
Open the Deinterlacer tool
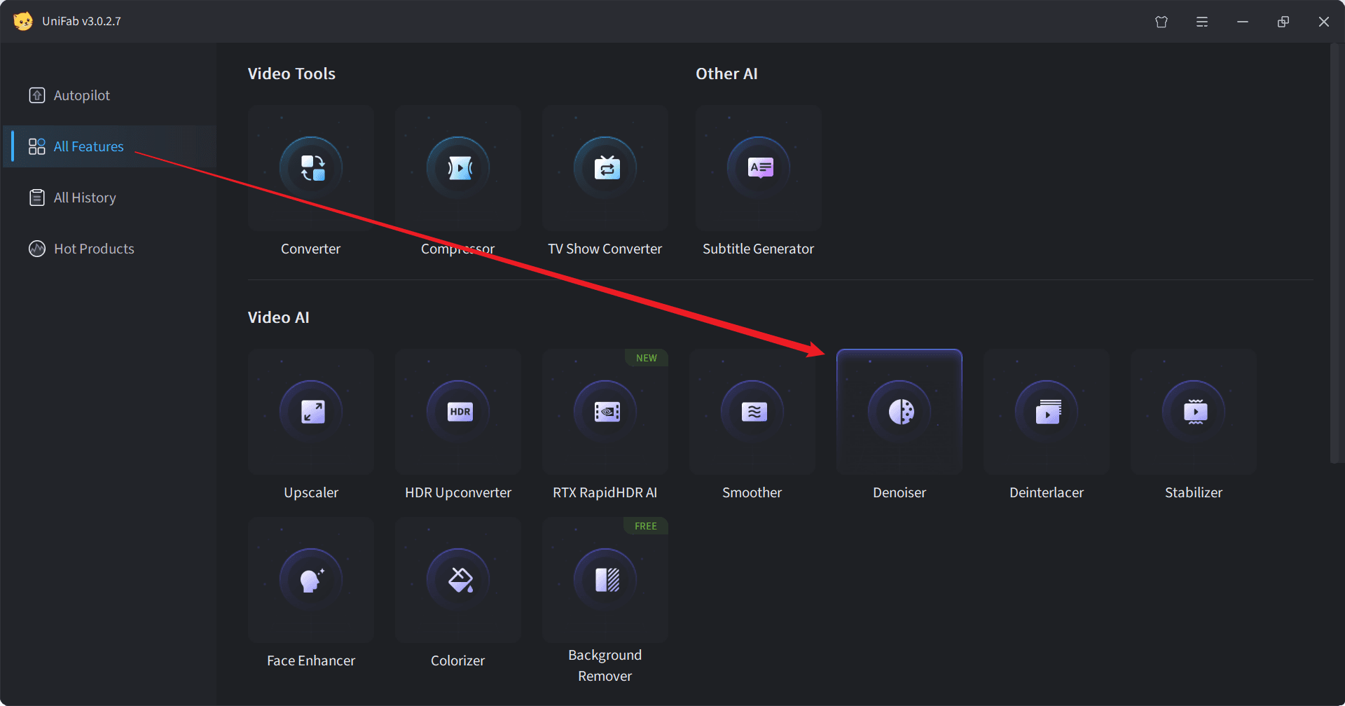point(1046,412)
